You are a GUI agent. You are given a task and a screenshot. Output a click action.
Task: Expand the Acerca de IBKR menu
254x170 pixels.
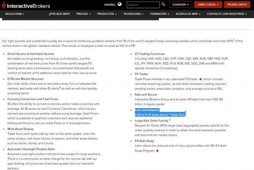(x=188, y=14)
